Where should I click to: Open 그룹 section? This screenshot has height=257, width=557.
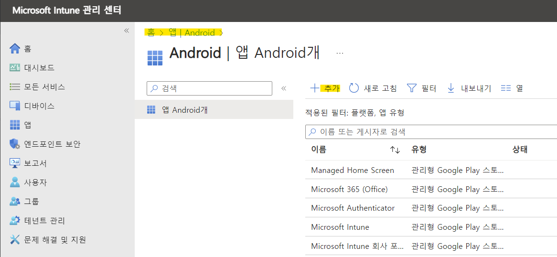click(x=24, y=202)
